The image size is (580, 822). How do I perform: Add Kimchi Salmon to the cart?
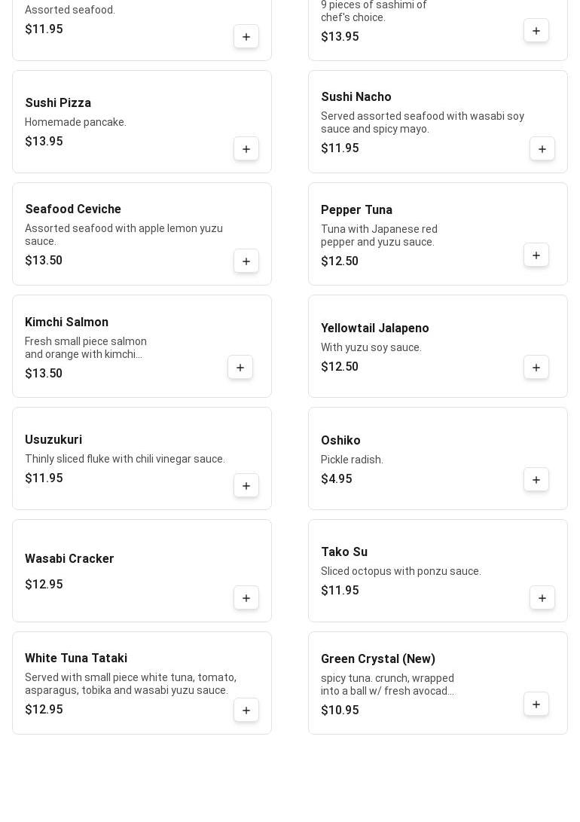point(240,368)
